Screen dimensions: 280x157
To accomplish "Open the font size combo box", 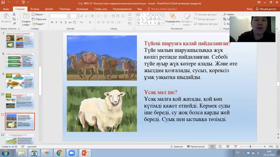I will point(74,16).
